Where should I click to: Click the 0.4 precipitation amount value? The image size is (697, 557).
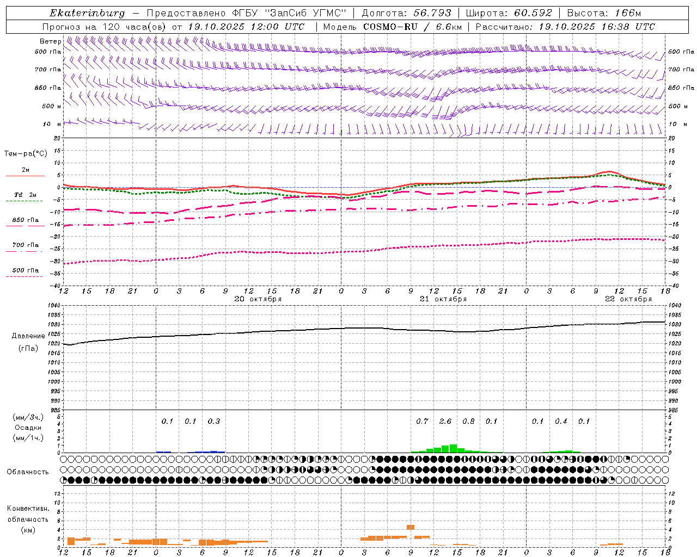coord(561,421)
